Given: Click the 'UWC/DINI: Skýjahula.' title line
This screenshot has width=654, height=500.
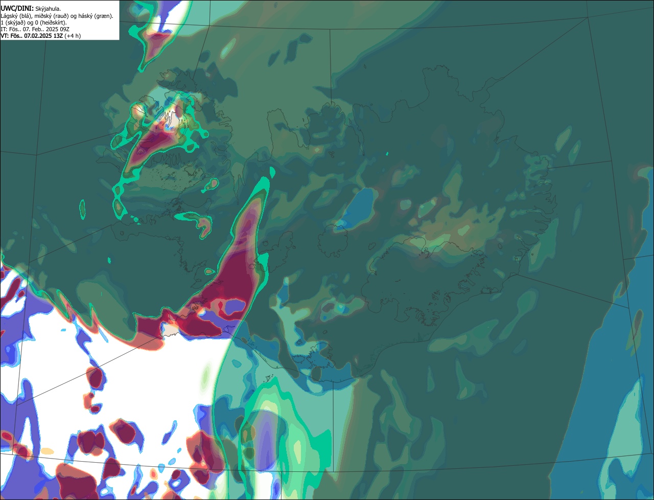Looking at the screenshot, I should click(31, 9).
